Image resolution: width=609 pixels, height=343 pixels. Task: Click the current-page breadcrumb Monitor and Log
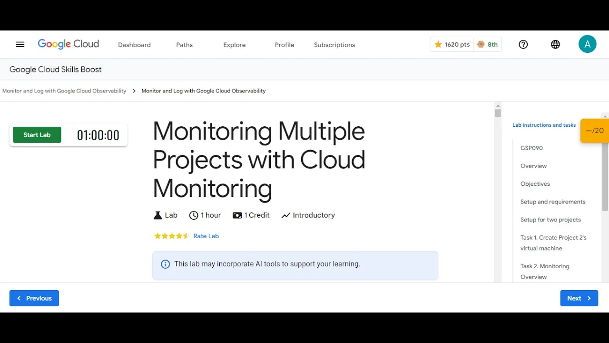point(204,91)
